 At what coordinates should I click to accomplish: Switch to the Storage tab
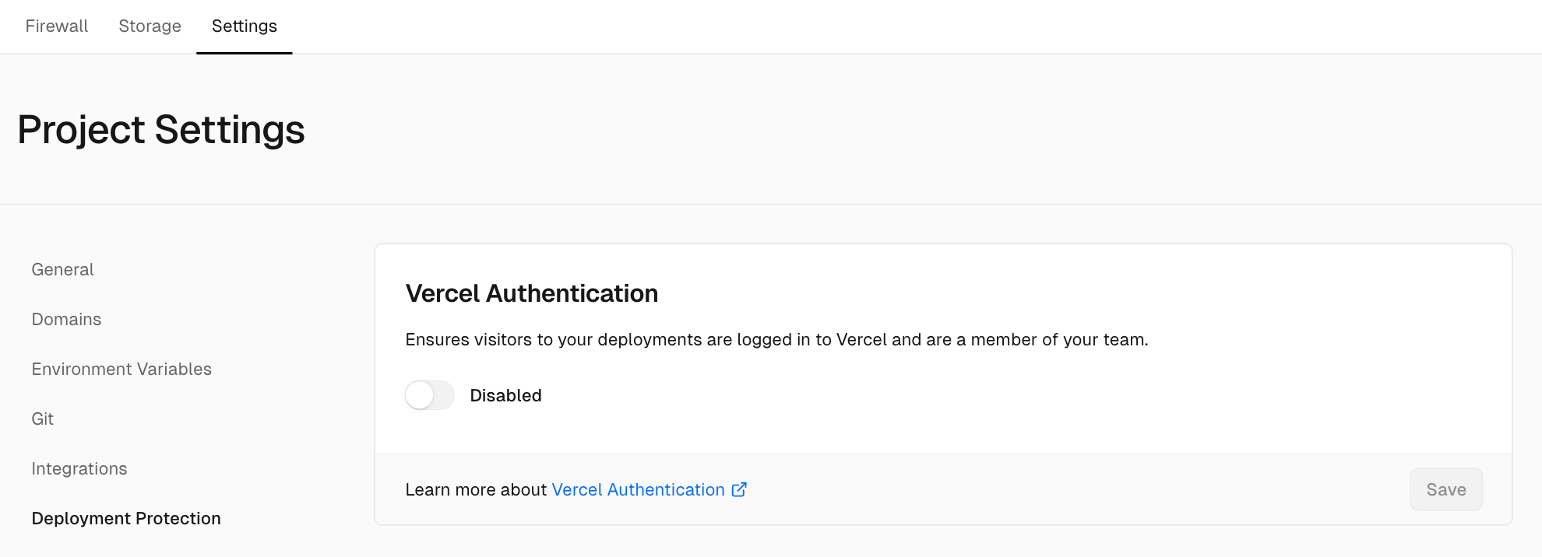click(x=150, y=26)
